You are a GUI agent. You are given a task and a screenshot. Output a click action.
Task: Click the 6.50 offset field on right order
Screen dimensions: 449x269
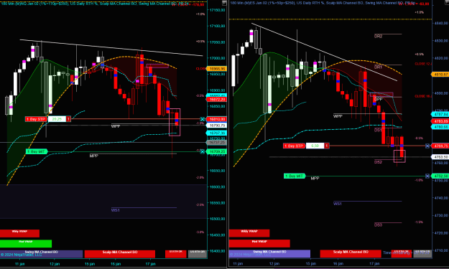[x=315, y=146]
